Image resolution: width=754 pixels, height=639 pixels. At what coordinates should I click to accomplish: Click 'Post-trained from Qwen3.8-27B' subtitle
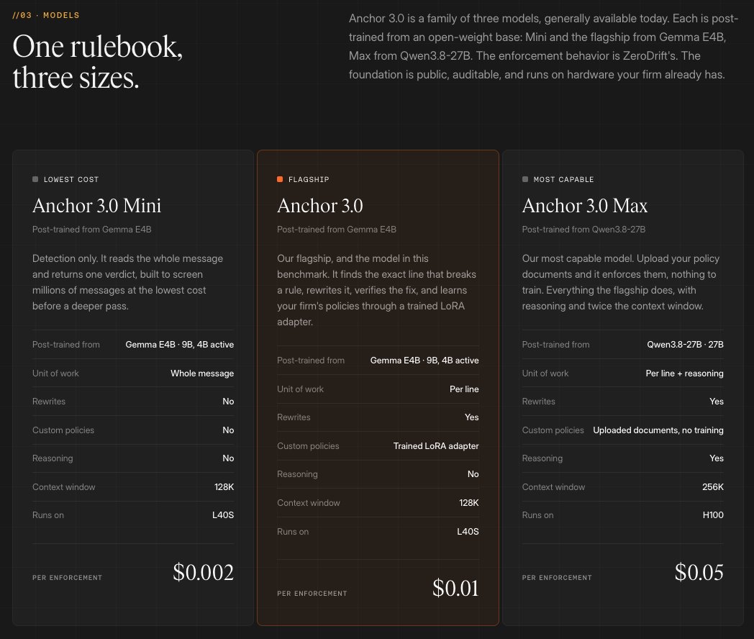pyautogui.click(x=583, y=230)
